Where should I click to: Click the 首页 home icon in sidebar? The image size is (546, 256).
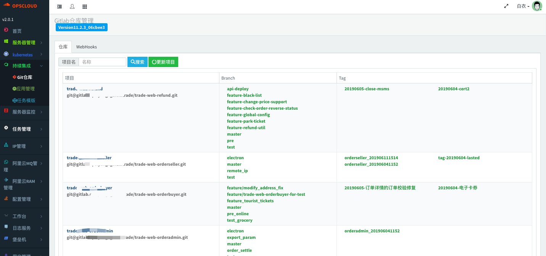click(6, 30)
